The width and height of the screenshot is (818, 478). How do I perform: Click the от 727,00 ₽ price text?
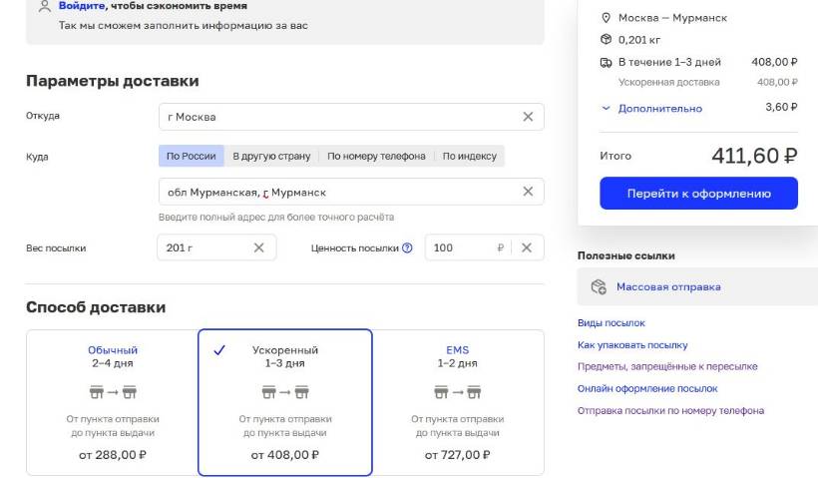pos(458,455)
